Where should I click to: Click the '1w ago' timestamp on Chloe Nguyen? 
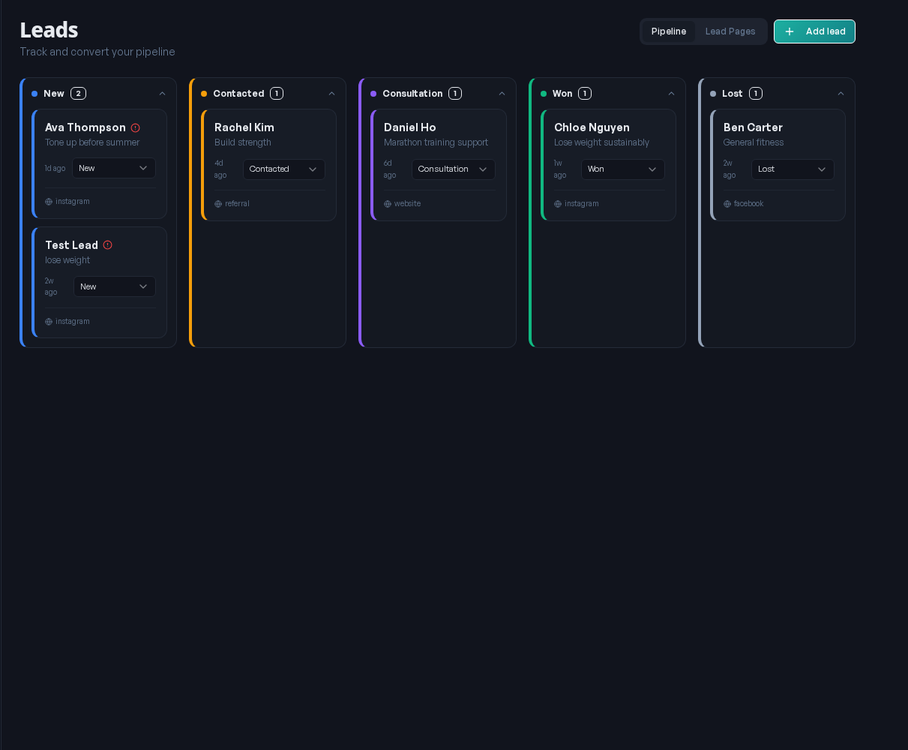coord(560,169)
